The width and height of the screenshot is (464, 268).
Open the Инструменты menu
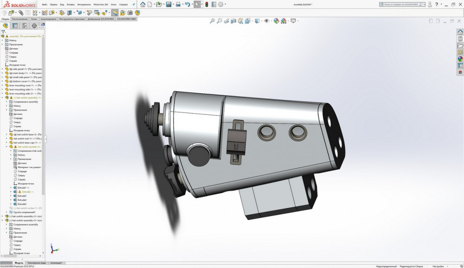click(x=84, y=4)
